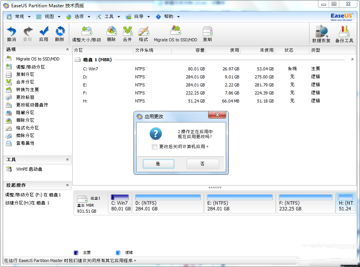The image size is (360, 267).
Task: Open Migrate OS to SSD/HDD from toolbar
Action: (x=175, y=34)
